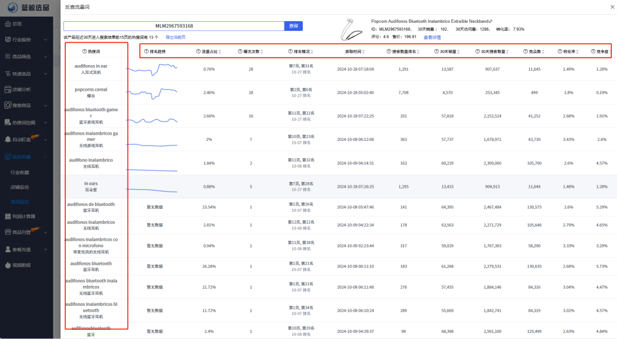Click help icon beside 30天销量 column header

[436, 51]
